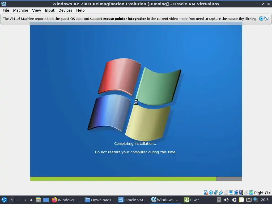Click the green installation progress bar

tap(123, 179)
